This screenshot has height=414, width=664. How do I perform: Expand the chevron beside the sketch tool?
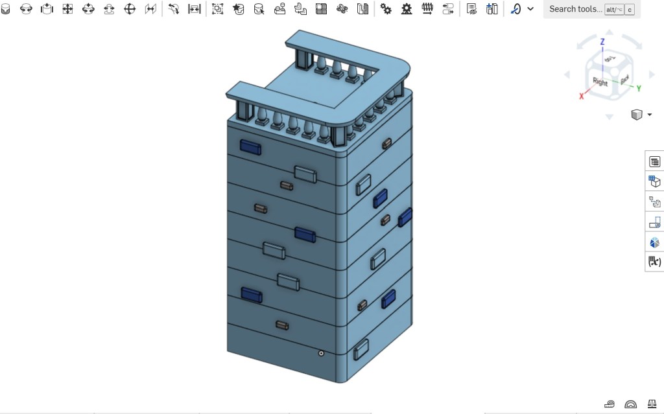[x=530, y=9]
